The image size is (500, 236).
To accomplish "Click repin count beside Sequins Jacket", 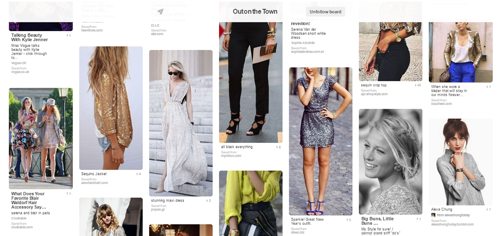I will click(139, 174).
